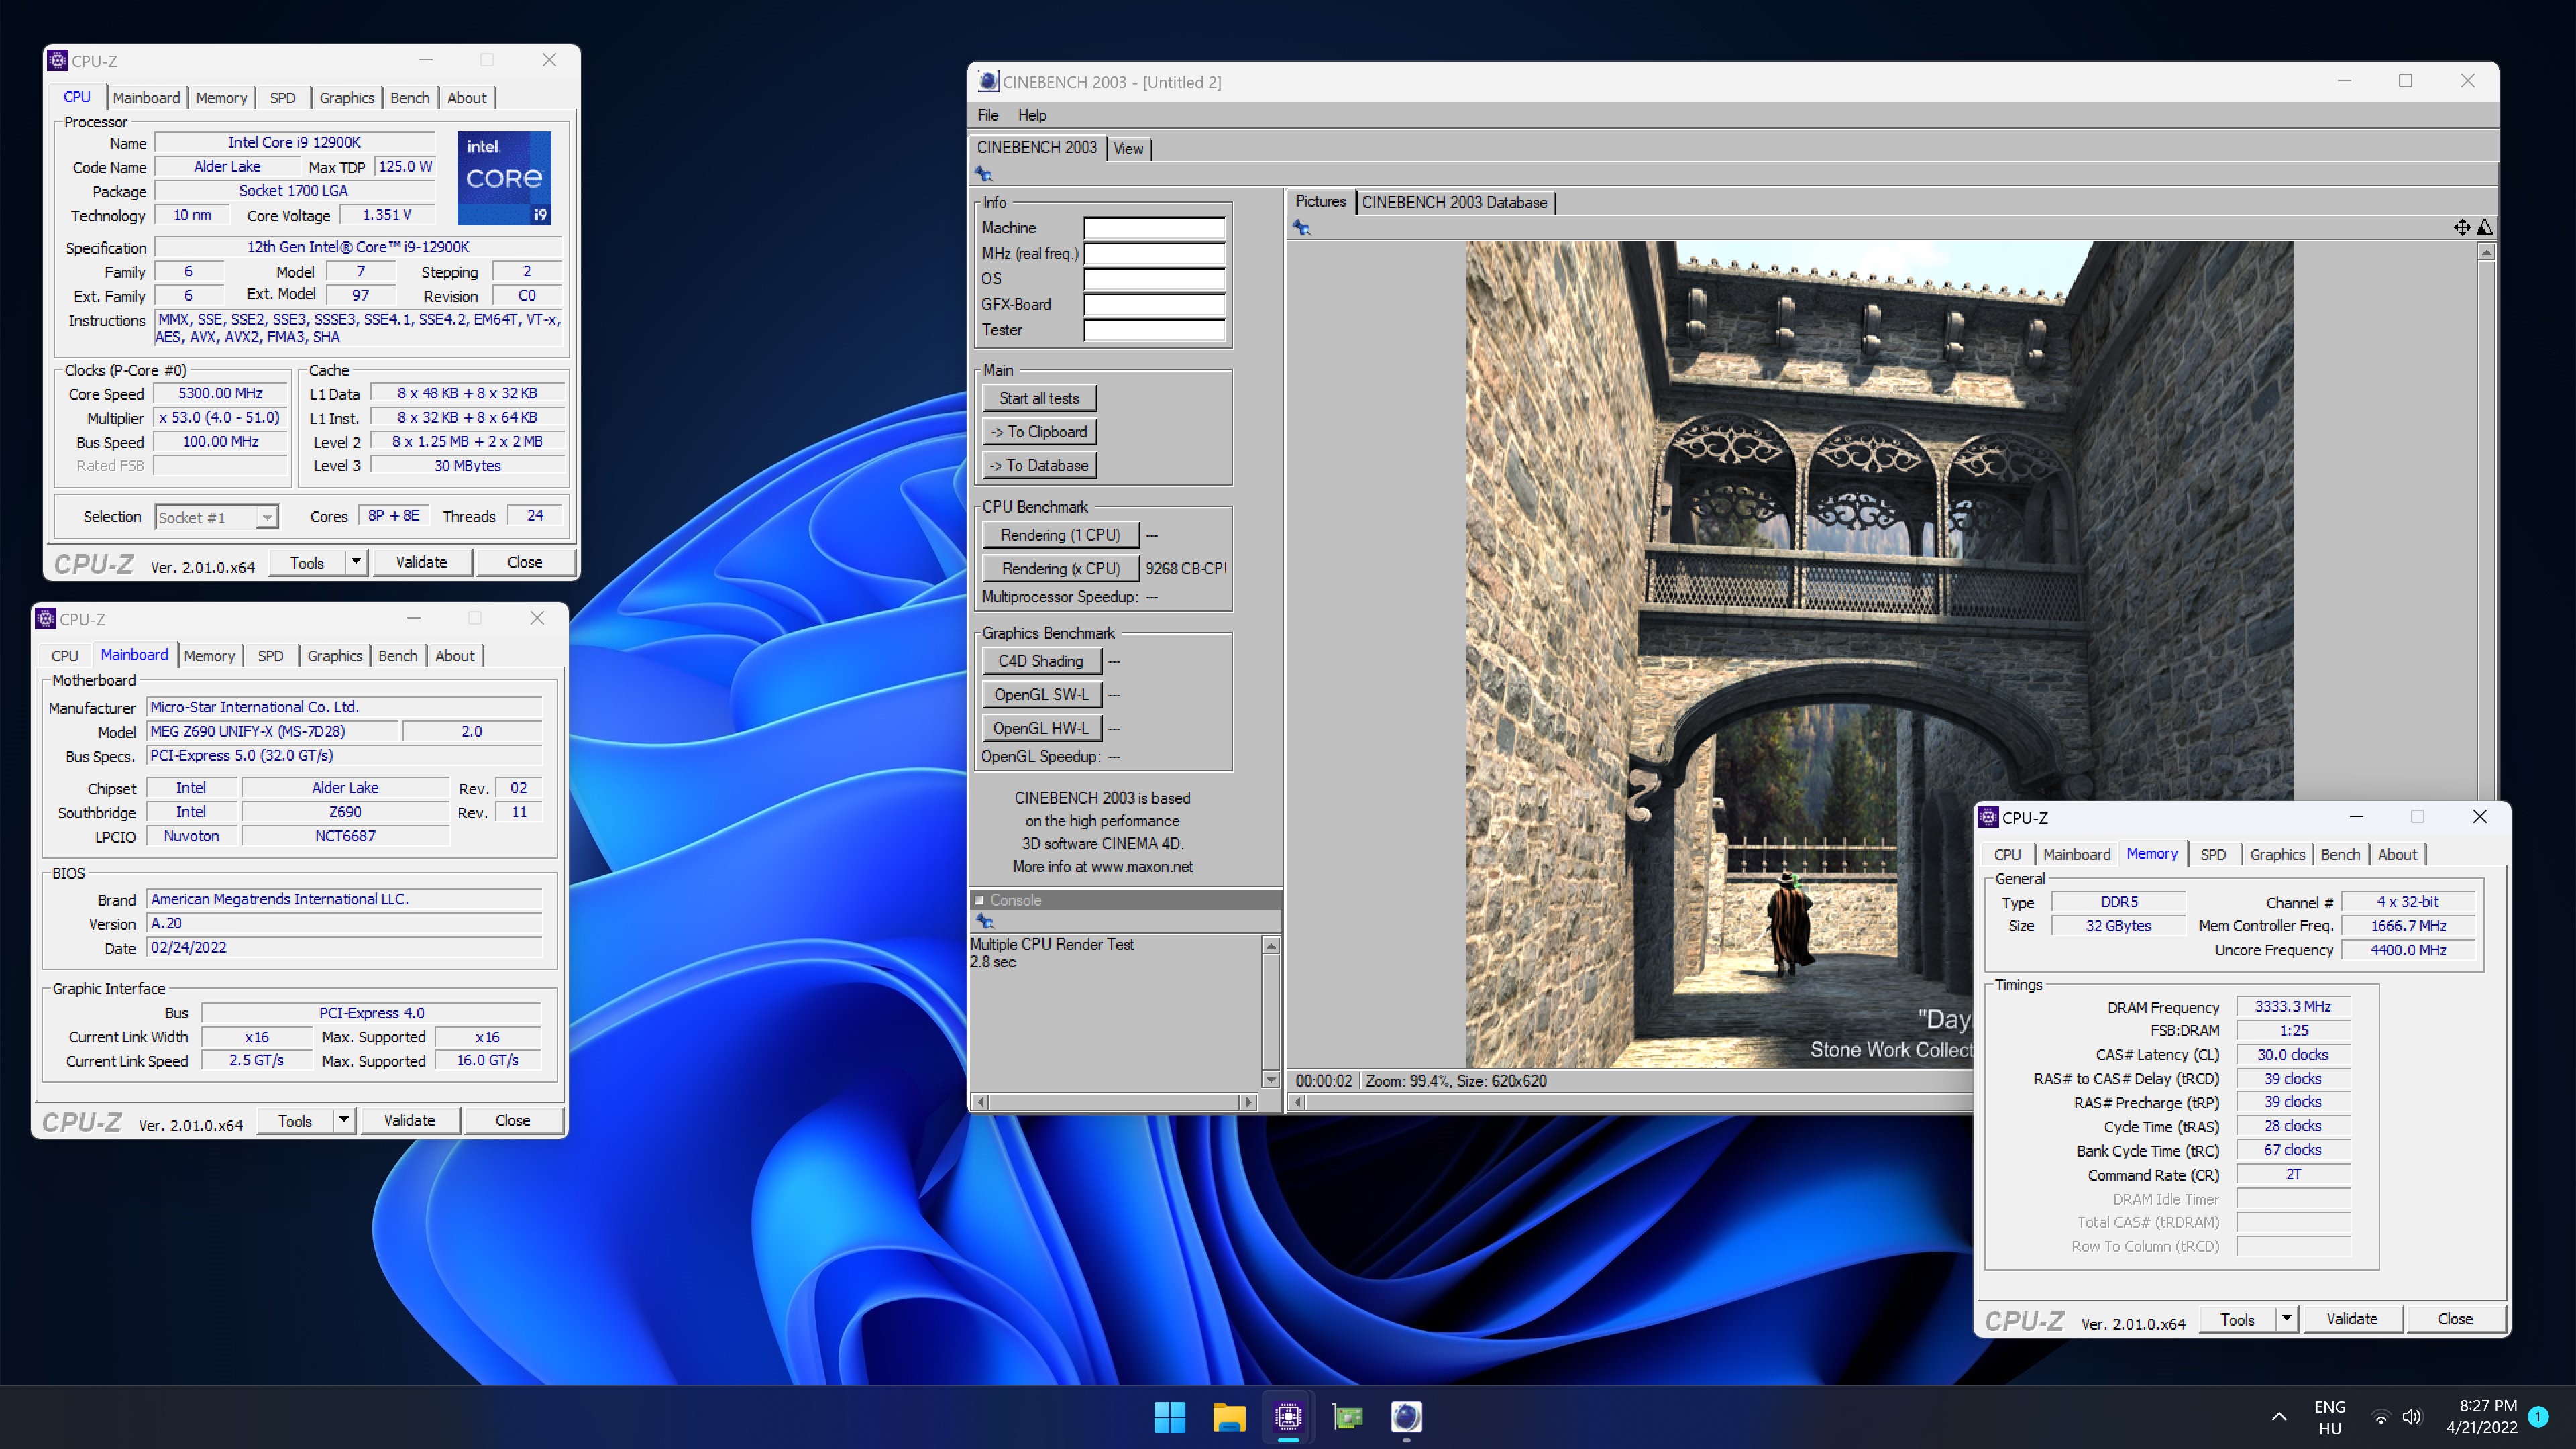This screenshot has width=2576, height=1449.
Task: Open volume speaker tray icon
Action: (2412, 1417)
